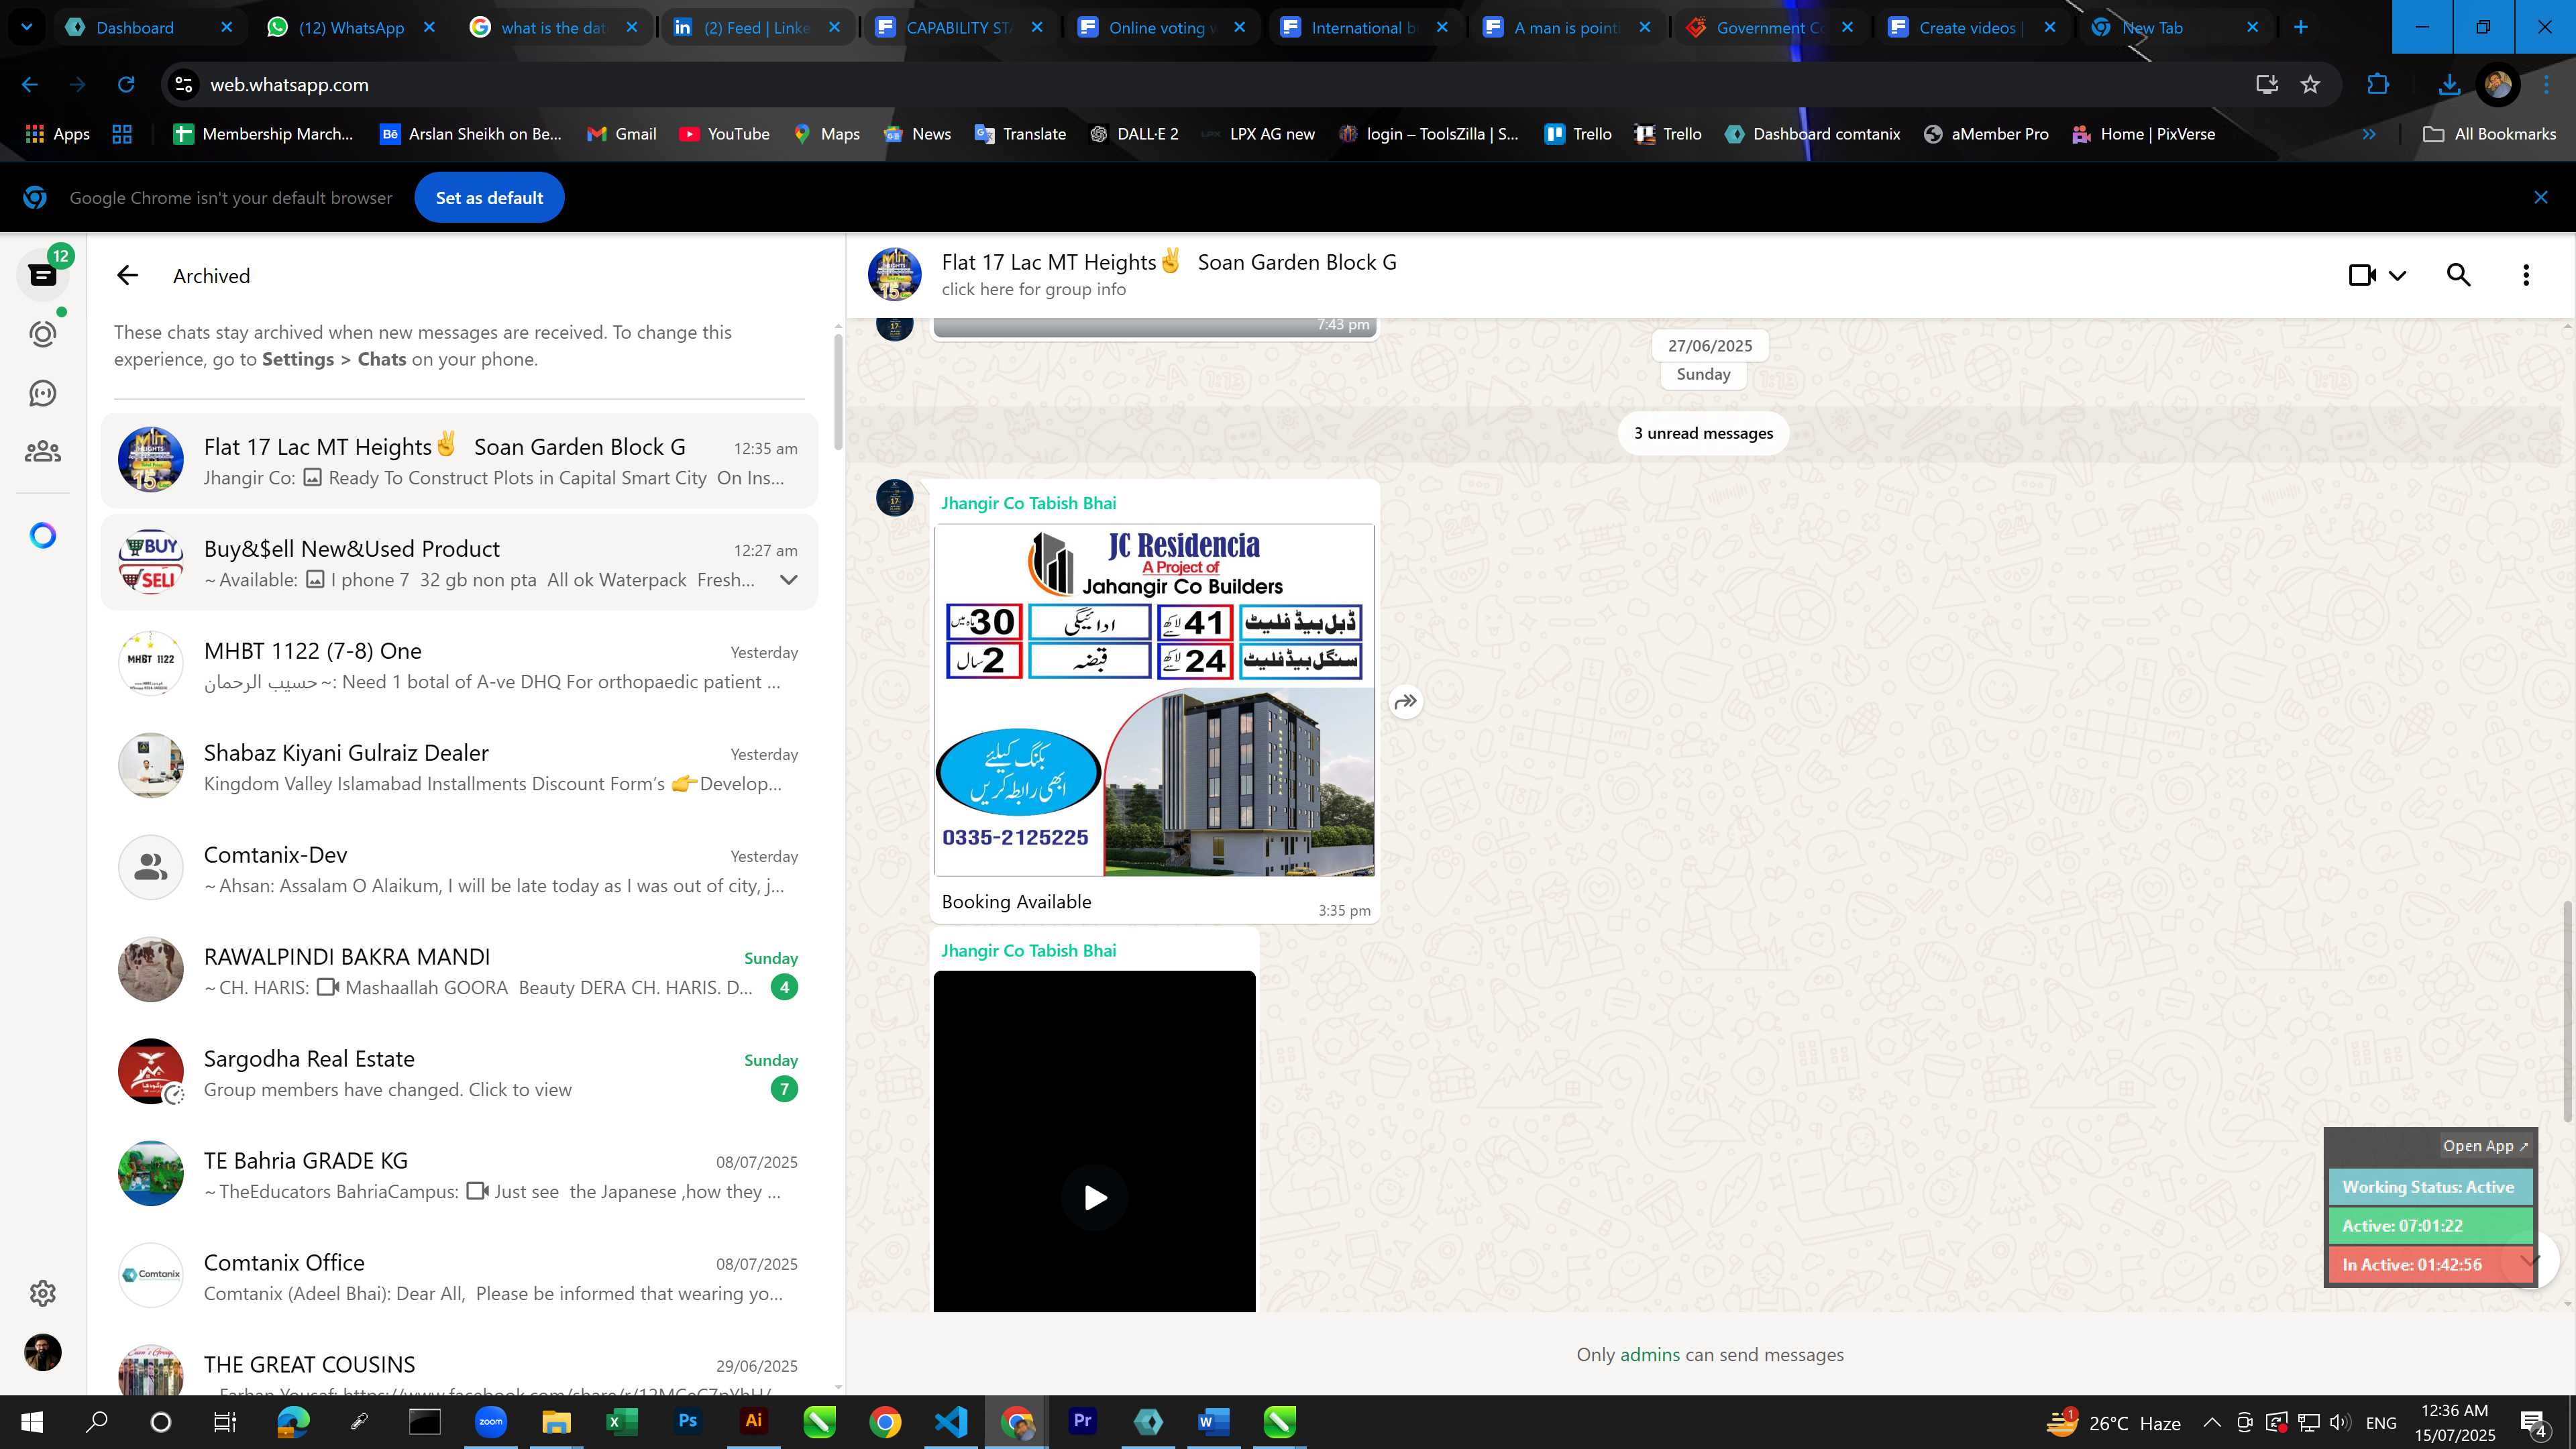2576x1449 pixels.
Task: Click Set as default button
Action: point(489,197)
